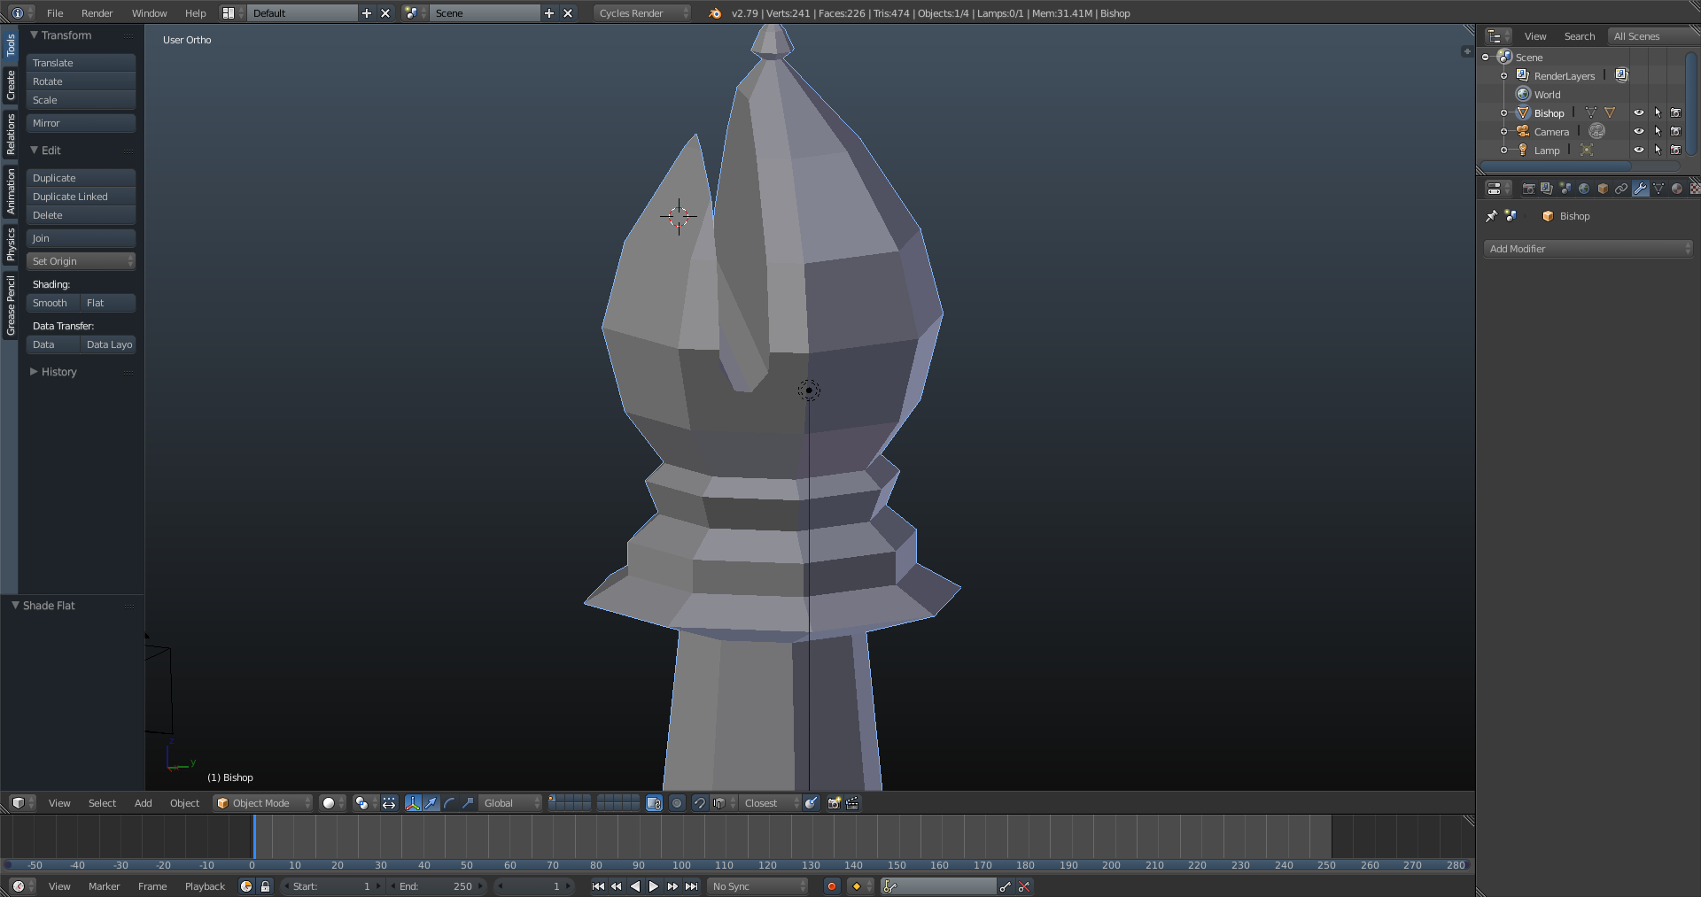Toggle proportional editing circle button

coord(677,803)
